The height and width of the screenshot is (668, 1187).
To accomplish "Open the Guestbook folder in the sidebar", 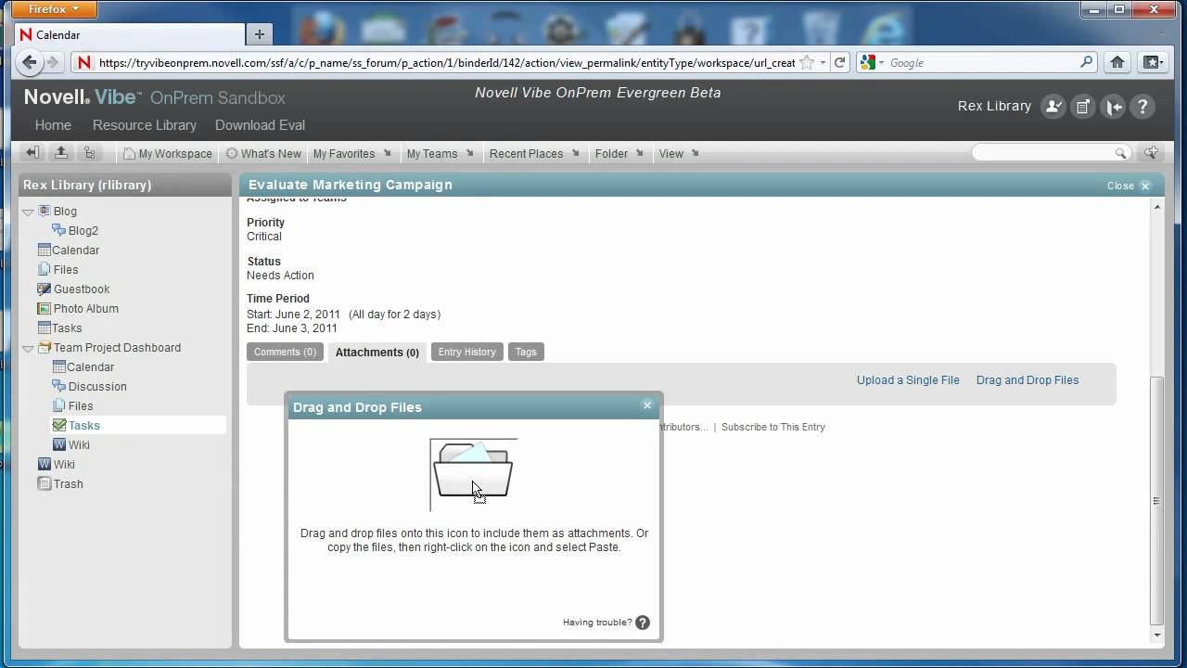I will click(82, 289).
